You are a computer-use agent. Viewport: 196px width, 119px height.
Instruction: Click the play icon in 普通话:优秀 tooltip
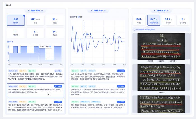click(50, 46)
